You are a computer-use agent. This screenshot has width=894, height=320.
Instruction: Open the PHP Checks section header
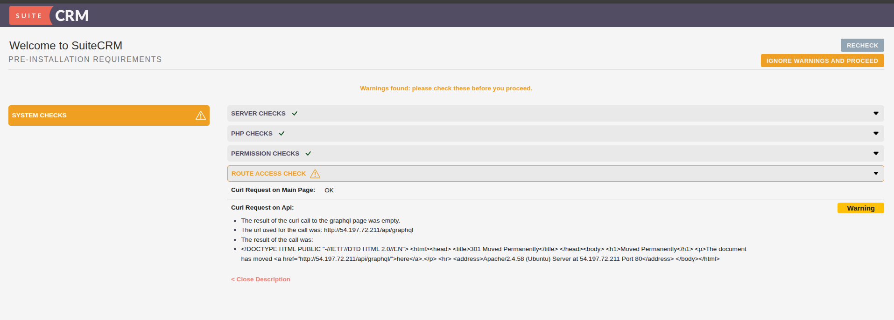click(556, 134)
